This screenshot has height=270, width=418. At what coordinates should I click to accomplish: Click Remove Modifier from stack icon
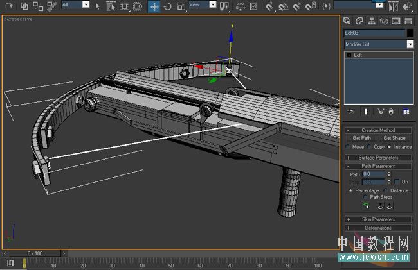(x=390, y=112)
